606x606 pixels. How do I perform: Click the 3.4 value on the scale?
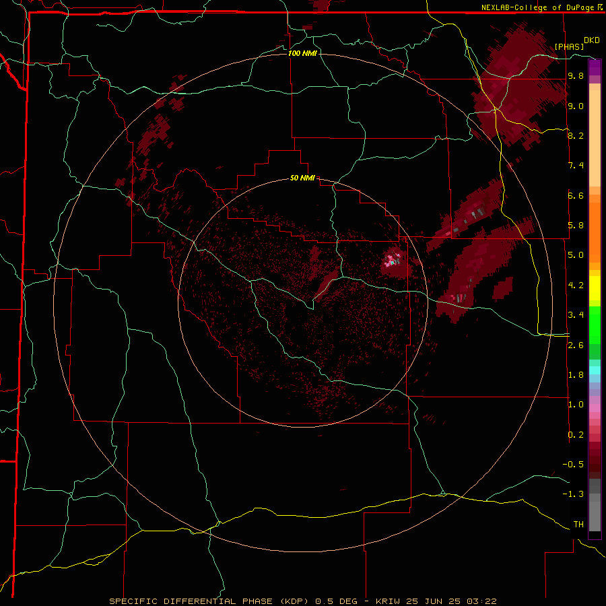coord(576,315)
